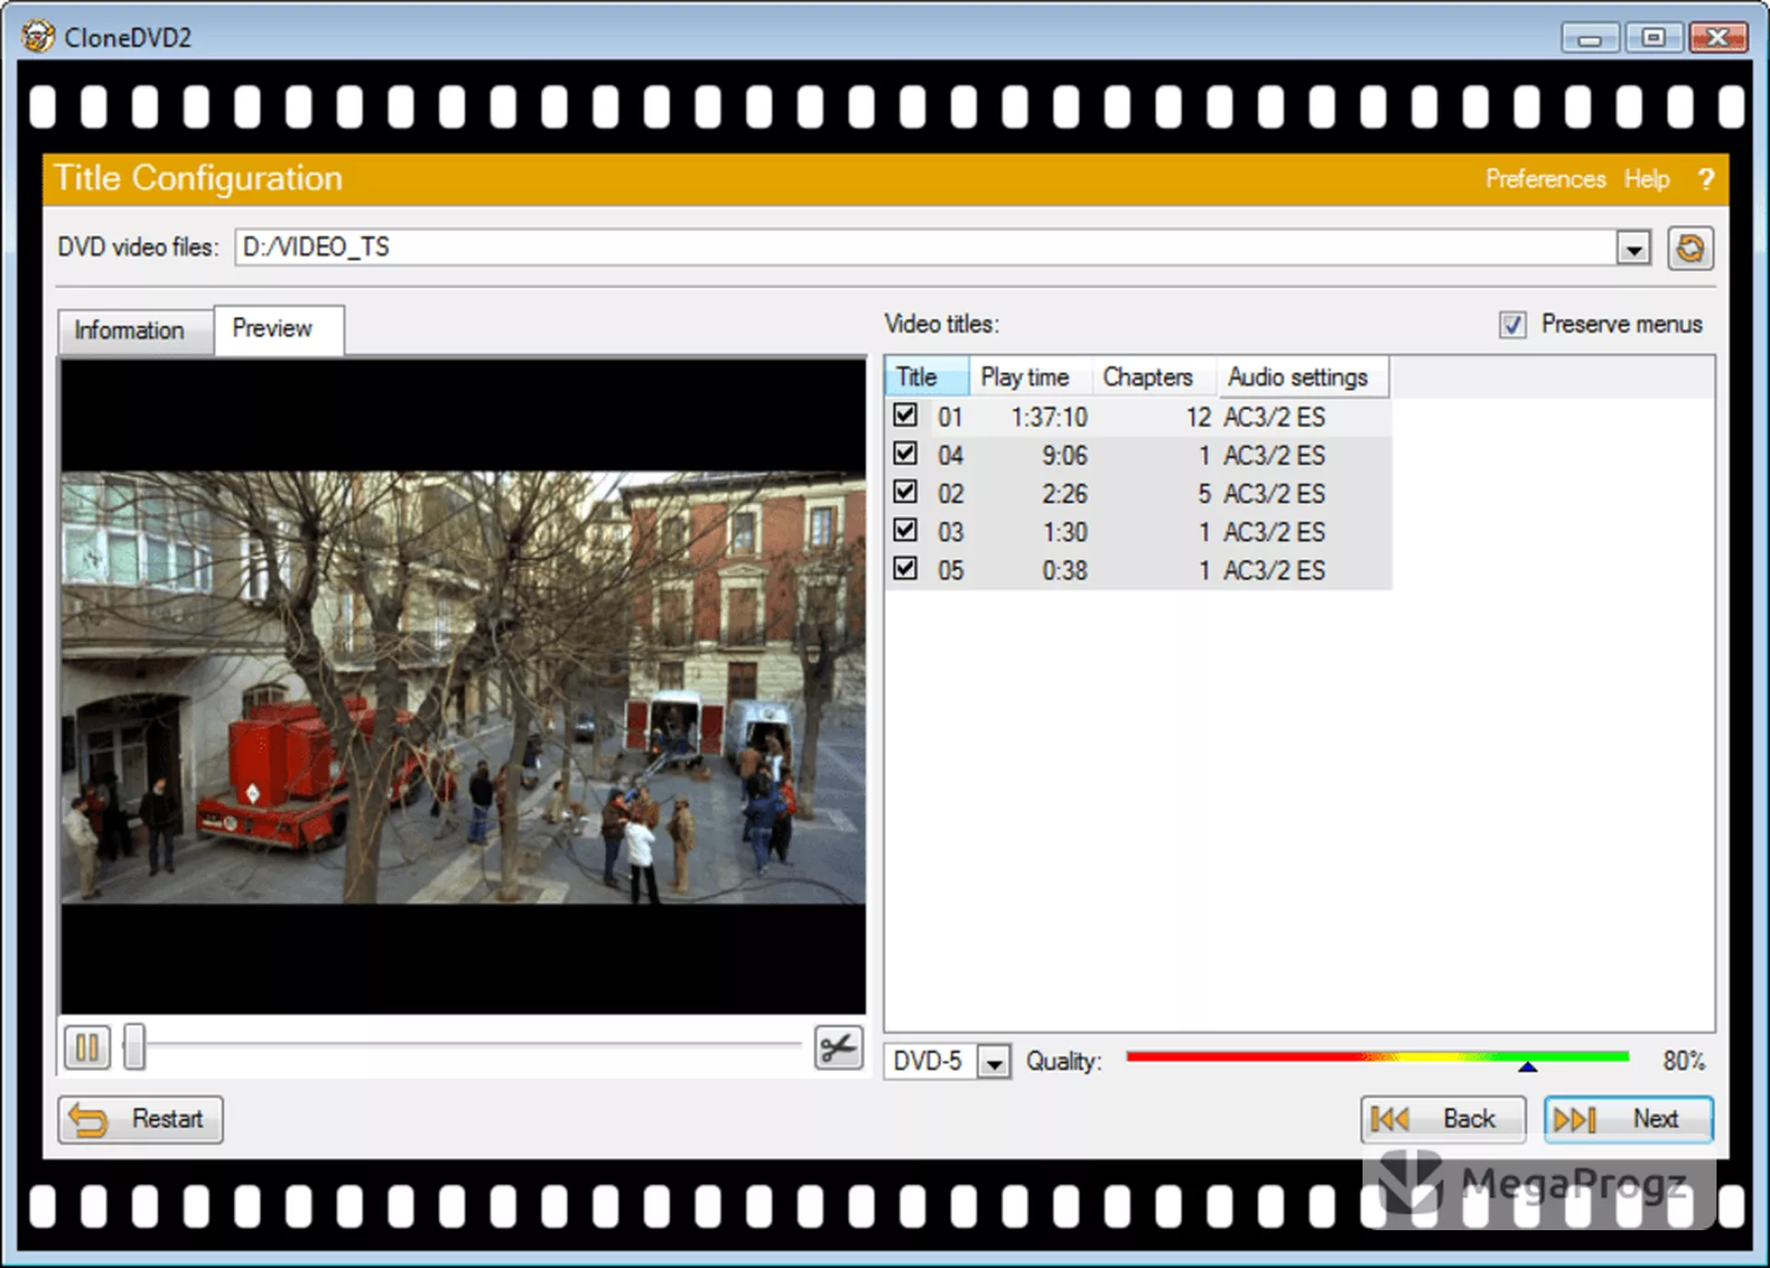This screenshot has width=1770, height=1268.
Task: Open Preferences from the header bar
Action: [1545, 179]
